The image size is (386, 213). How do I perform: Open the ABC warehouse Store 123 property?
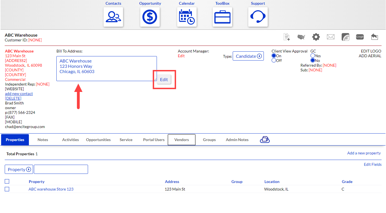point(51,189)
